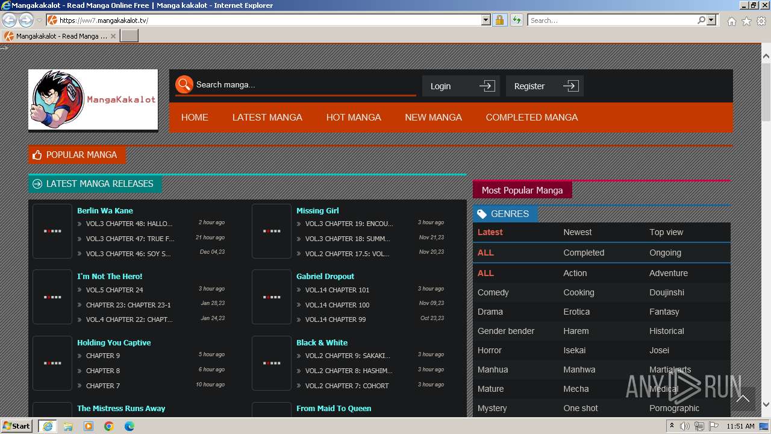This screenshot has height=434, width=771.
Task: Open the LATEST MANGA menu item
Action: 267,118
